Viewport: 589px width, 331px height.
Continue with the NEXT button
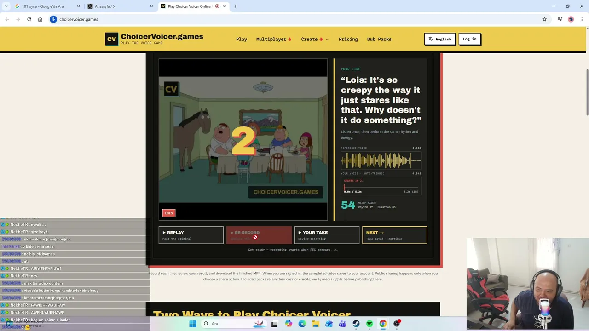pyautogui.click(x=395, y=235)
